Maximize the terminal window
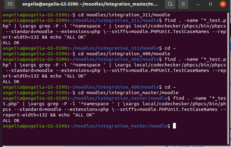 click(211, 4)
